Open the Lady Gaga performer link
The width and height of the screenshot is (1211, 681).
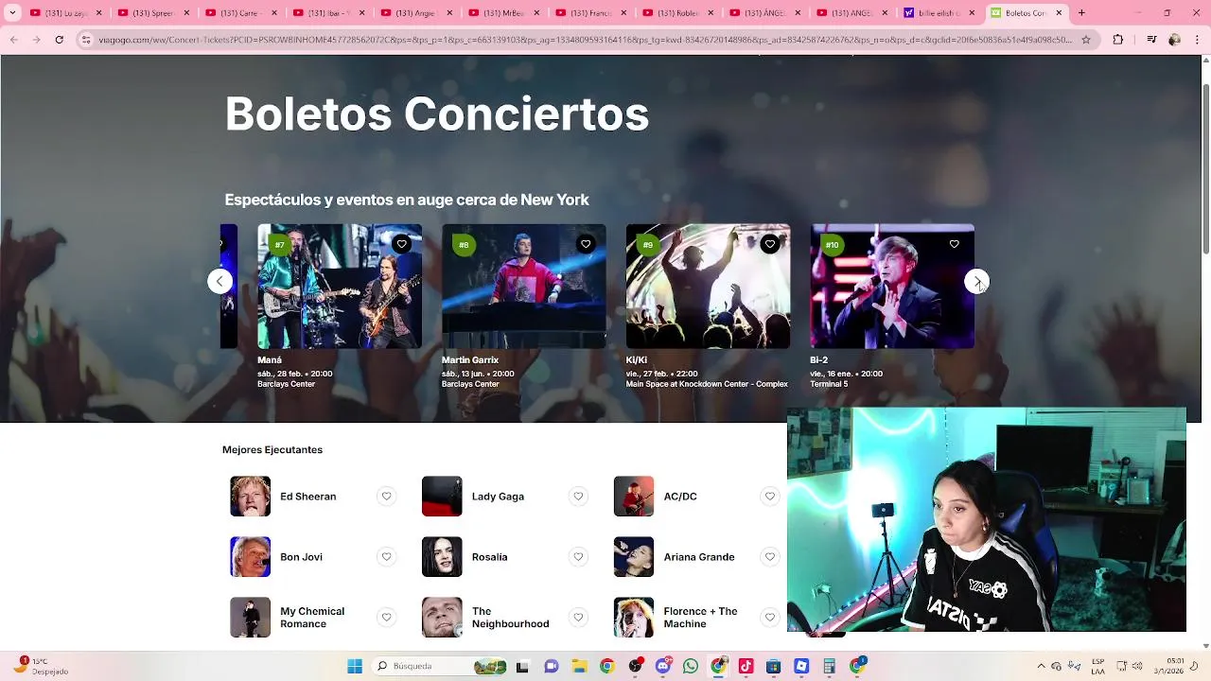coord(498,497)
